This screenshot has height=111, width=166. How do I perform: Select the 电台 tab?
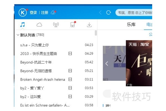(149, 24)
